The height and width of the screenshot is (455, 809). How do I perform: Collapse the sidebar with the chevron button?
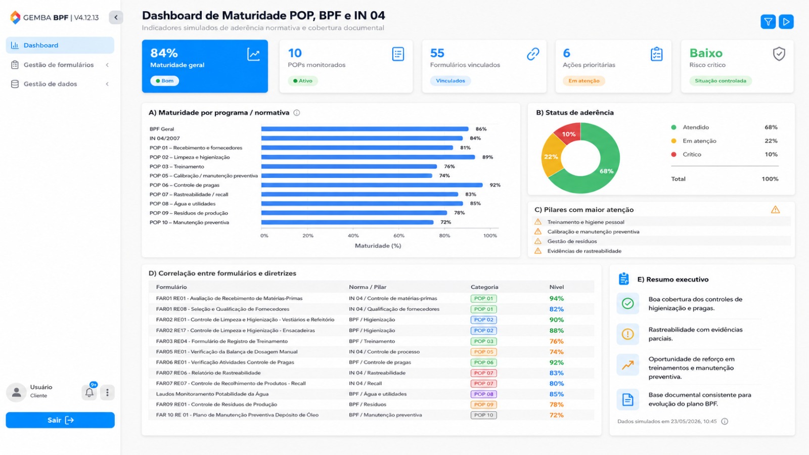116,17
